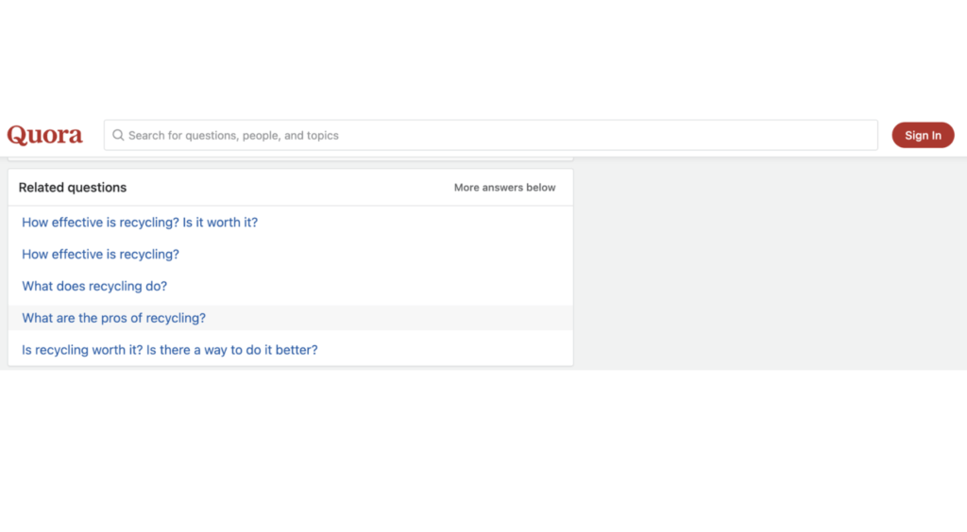This screenshot has width=967, height=532.
Task: Click the Quora logo
Action: 44,135
